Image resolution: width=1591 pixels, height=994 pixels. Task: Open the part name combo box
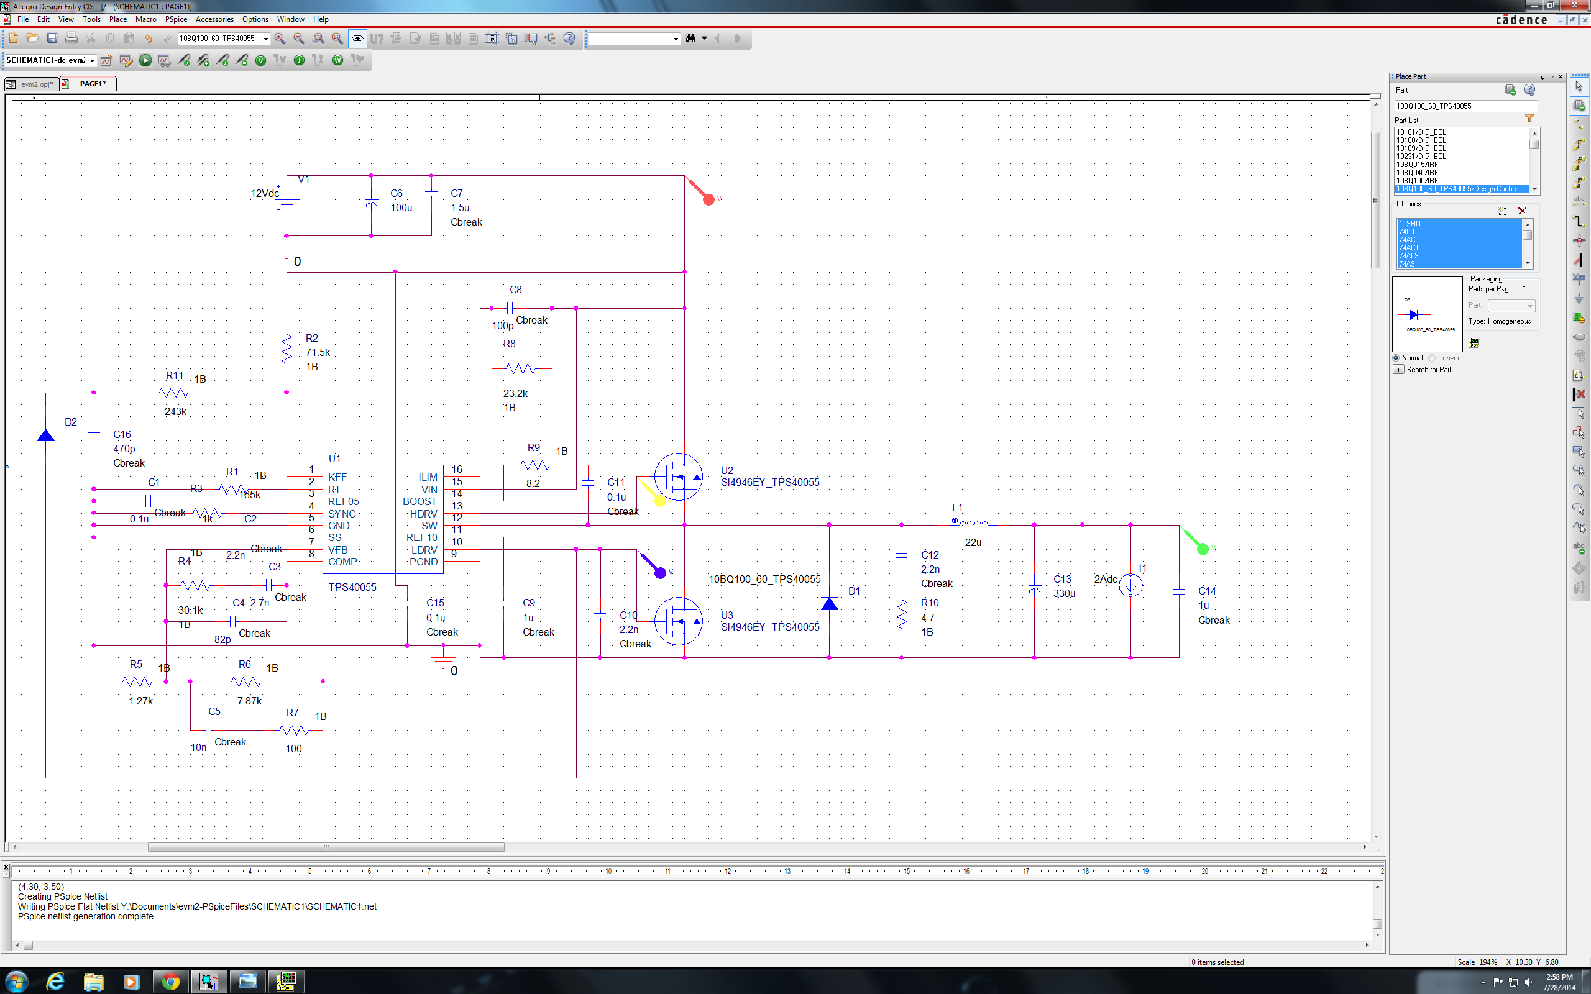coord(265,38)
